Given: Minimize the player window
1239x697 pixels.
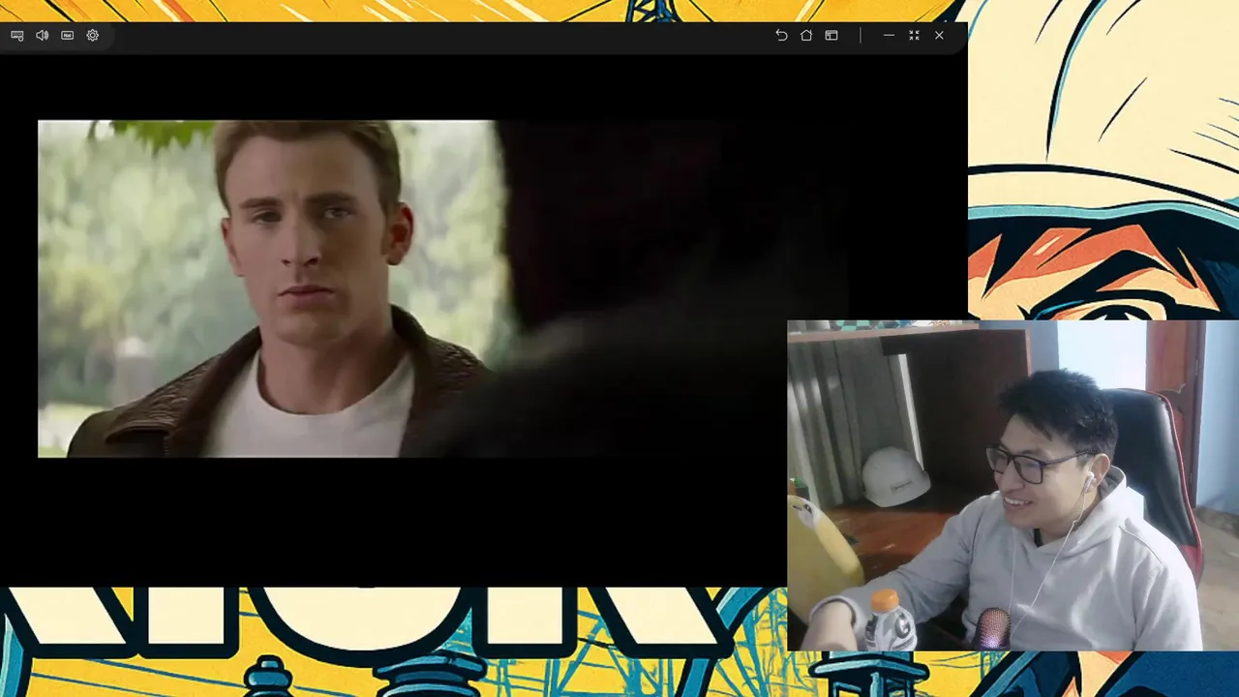Looking at the screenshot, I should 889,35.
